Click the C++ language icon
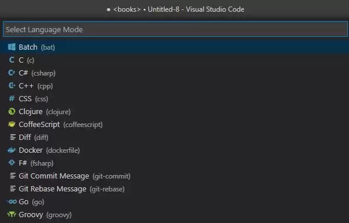The width and height of the screenshot is (349, 223). [x=12, y=85]
